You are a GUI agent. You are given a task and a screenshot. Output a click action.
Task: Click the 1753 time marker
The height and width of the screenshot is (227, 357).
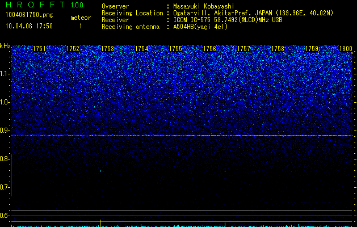click(107, 49)
